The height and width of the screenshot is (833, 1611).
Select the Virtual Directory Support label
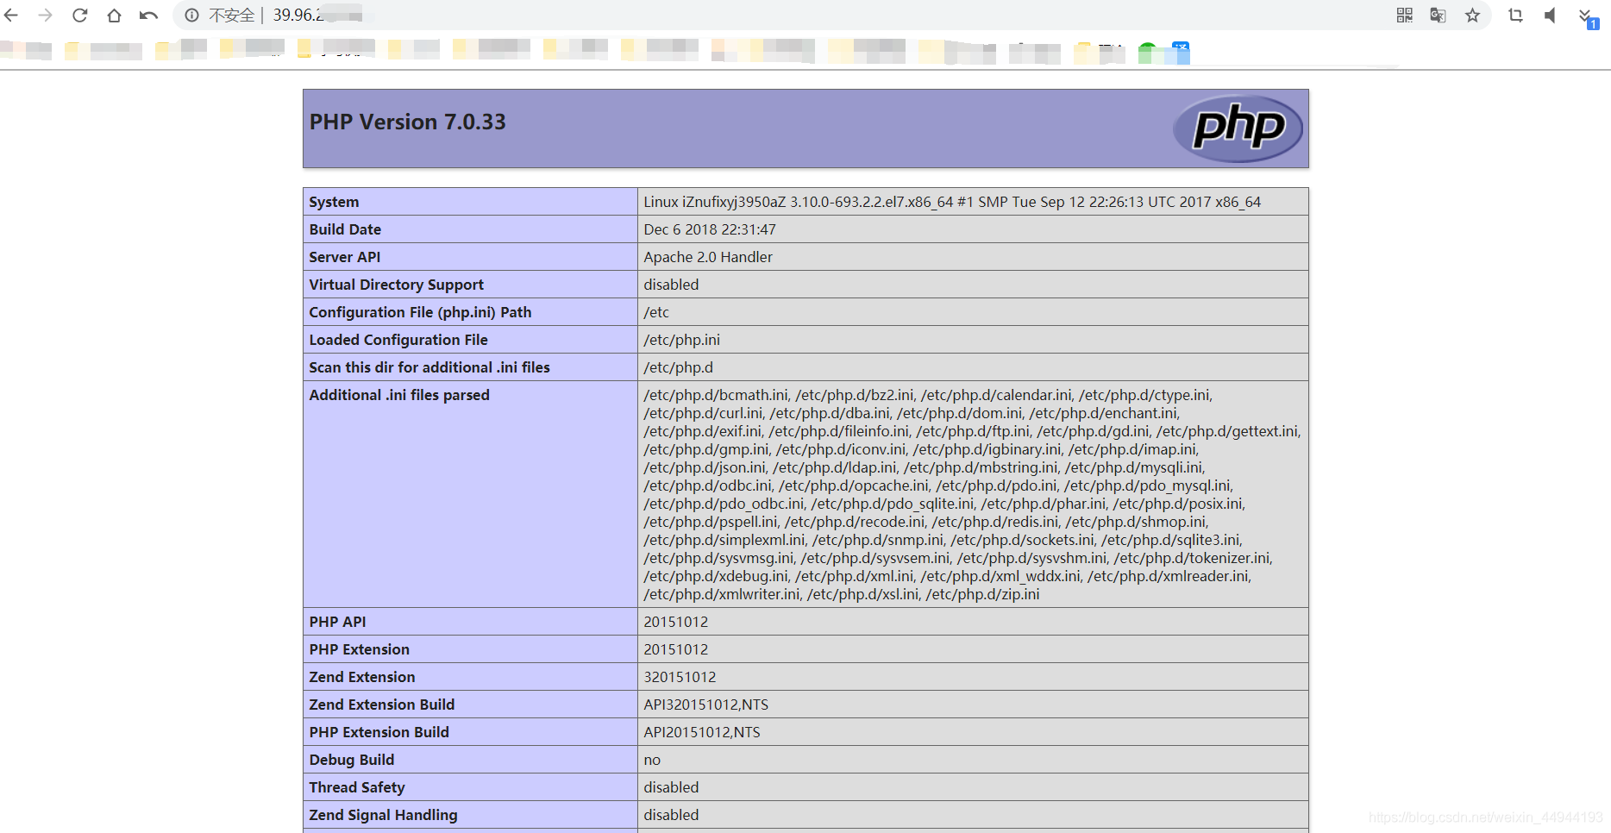pyautogui.click(x=397, y=285)
